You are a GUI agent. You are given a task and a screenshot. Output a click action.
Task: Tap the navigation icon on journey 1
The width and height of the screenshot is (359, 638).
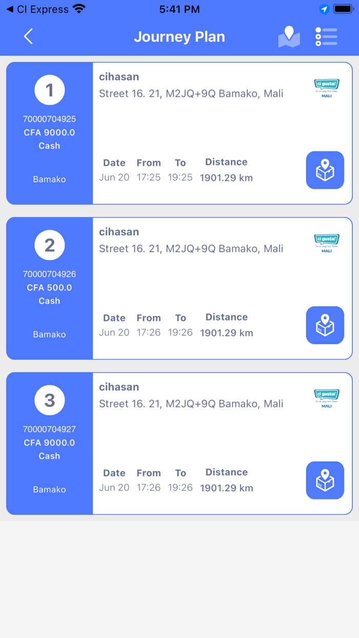[325, 170]
